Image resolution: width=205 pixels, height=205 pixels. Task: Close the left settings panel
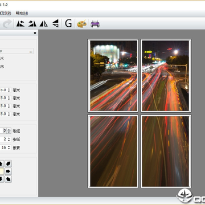tap(35, 33)
